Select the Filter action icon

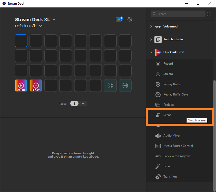click(x=158, y=166)
